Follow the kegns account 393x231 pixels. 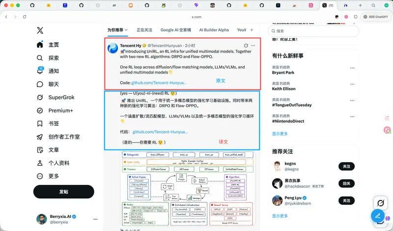click(346, 167)
